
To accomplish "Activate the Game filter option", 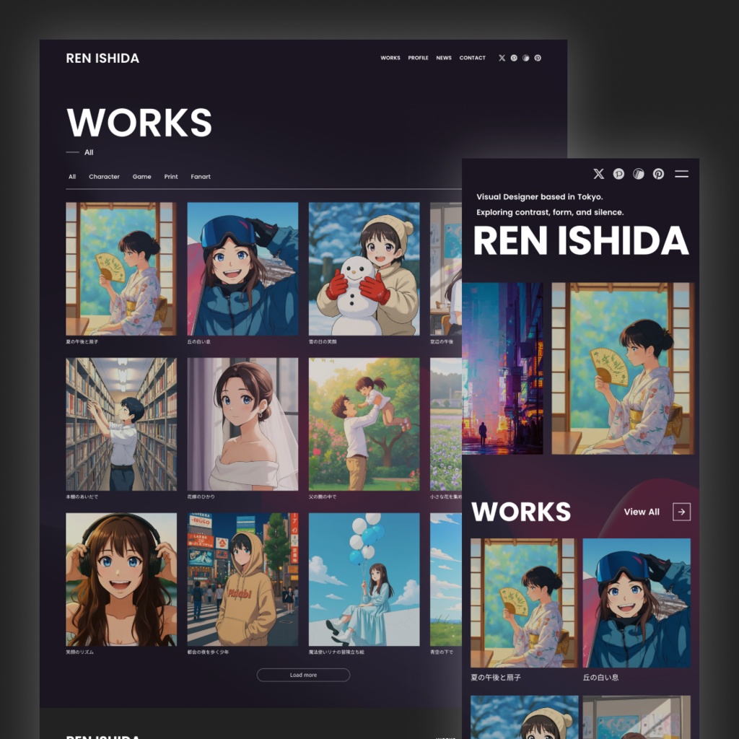I will click(142, 177).
